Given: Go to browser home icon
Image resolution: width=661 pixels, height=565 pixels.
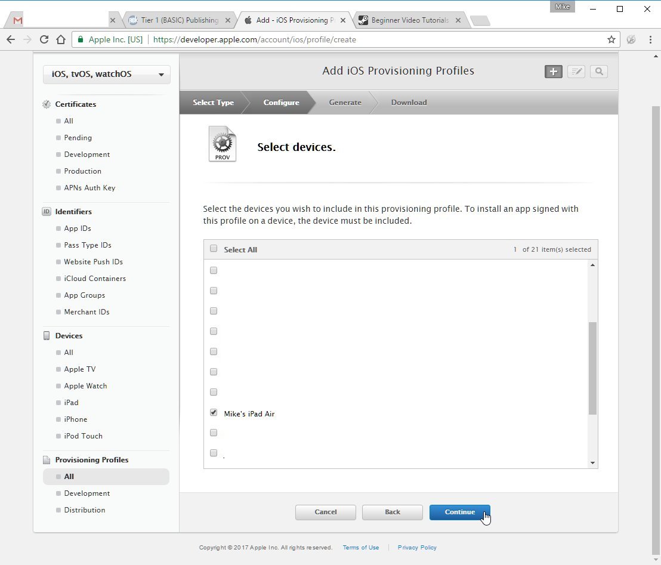Looking at the screenshot, I should click(61, 39).
